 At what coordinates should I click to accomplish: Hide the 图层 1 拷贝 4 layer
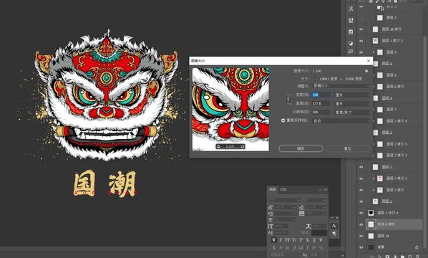tap(361, 213)
